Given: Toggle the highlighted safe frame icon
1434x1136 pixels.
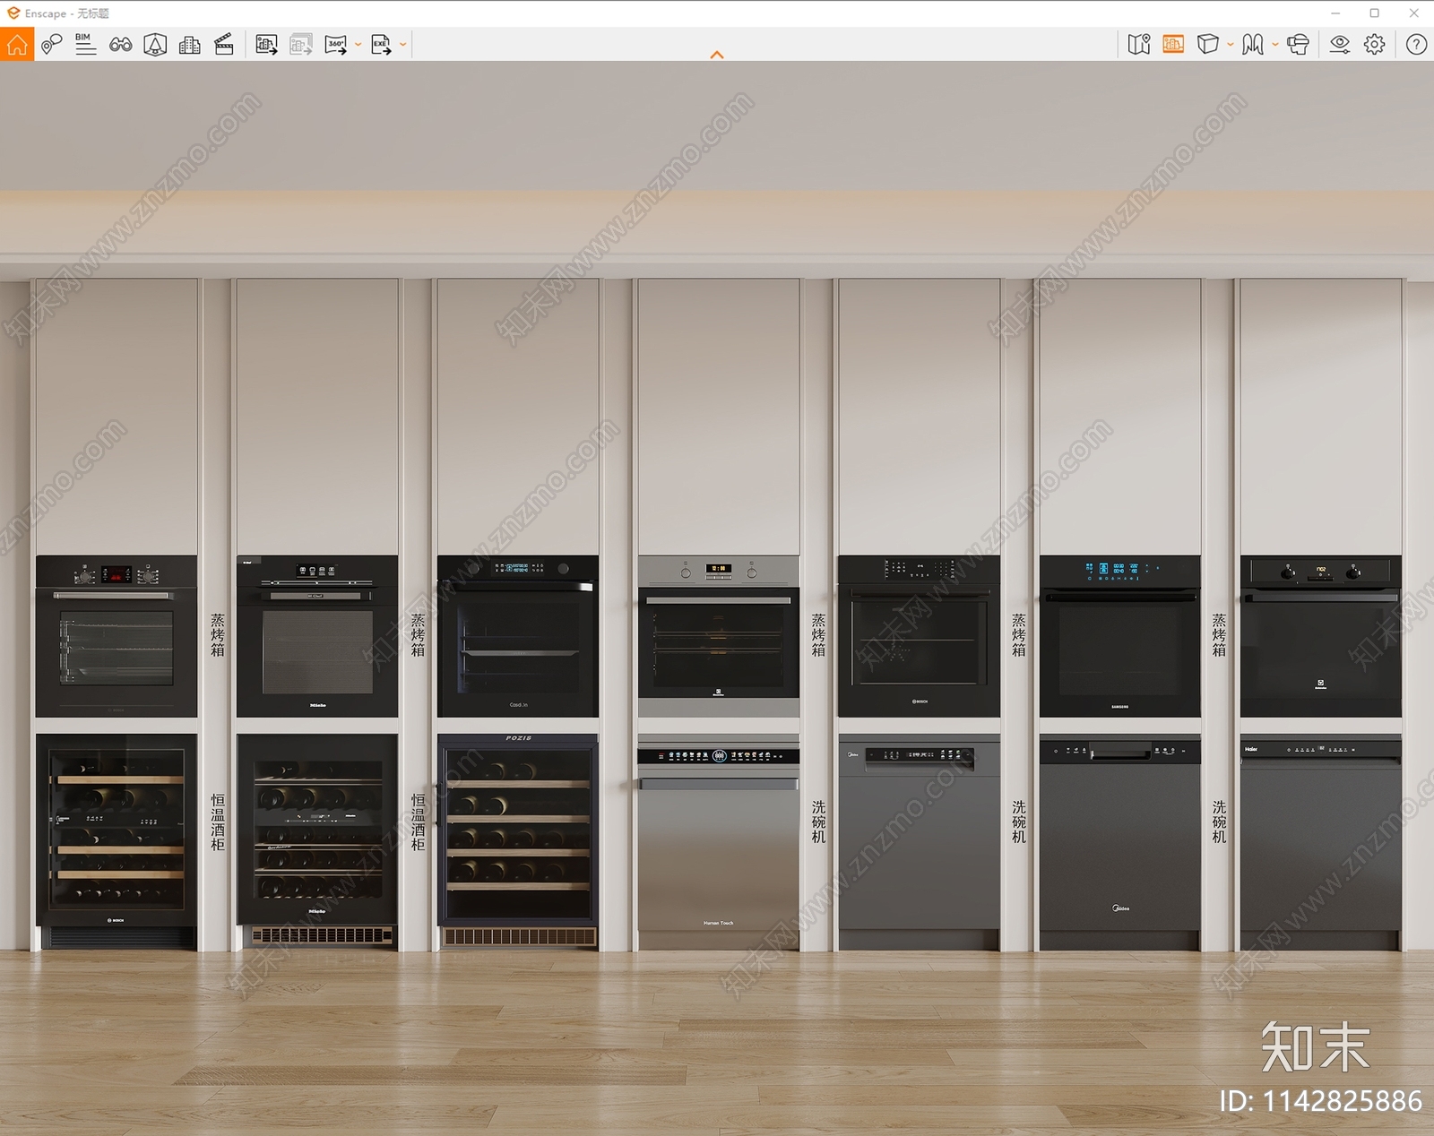Looking at the screenshot, I should pos(1173,44).
